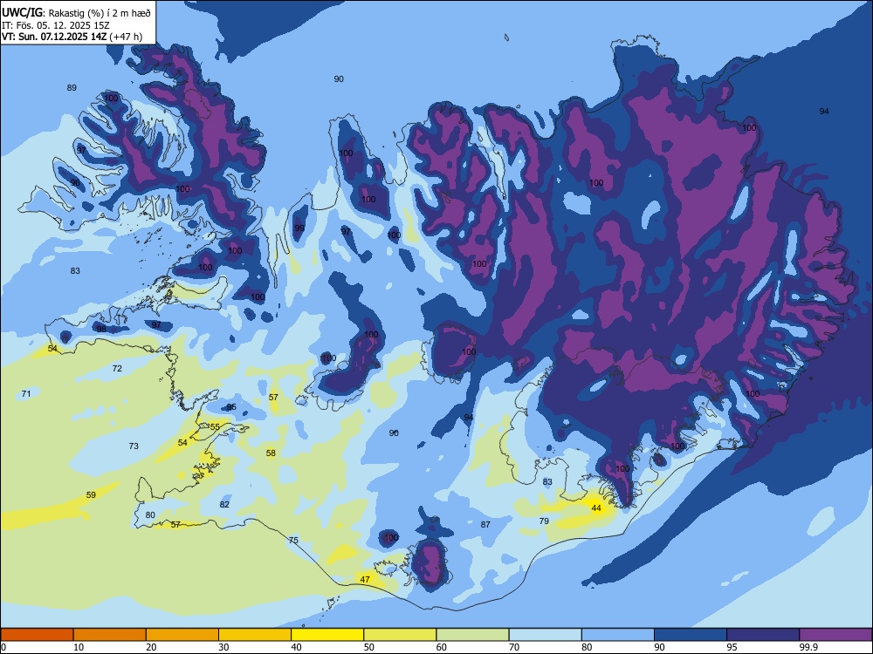Select the 20–30 amber legend swatch
This screenshot has width=873, height=654.
click(x=182, y=635)
